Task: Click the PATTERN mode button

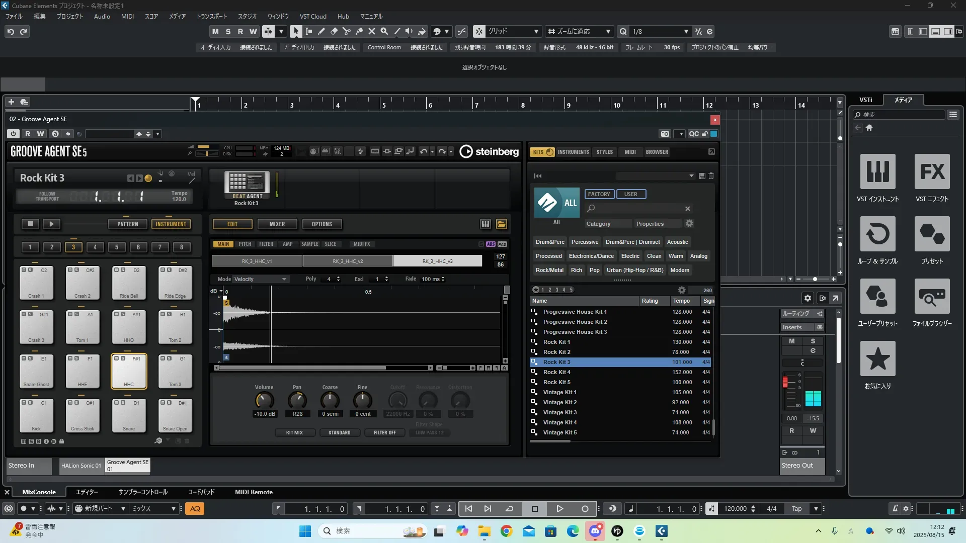Action: 127,224
